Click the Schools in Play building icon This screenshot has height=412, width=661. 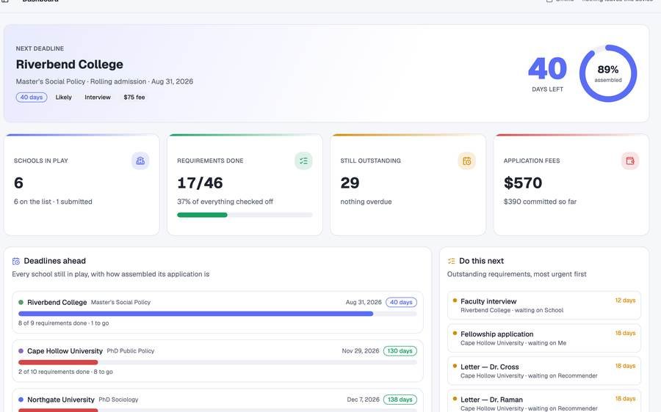[x=140, y=161]
